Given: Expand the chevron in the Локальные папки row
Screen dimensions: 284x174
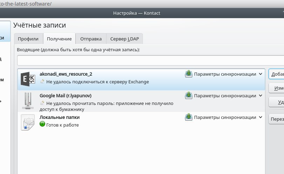Looking at the screenshot, I should point(261,117).
